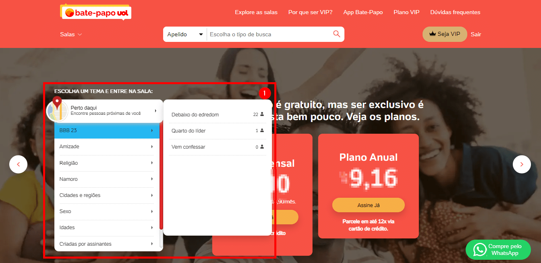Click the red theme list scrollbar
Viewport: 541px width, 263px height.
(x=161, y=175)
